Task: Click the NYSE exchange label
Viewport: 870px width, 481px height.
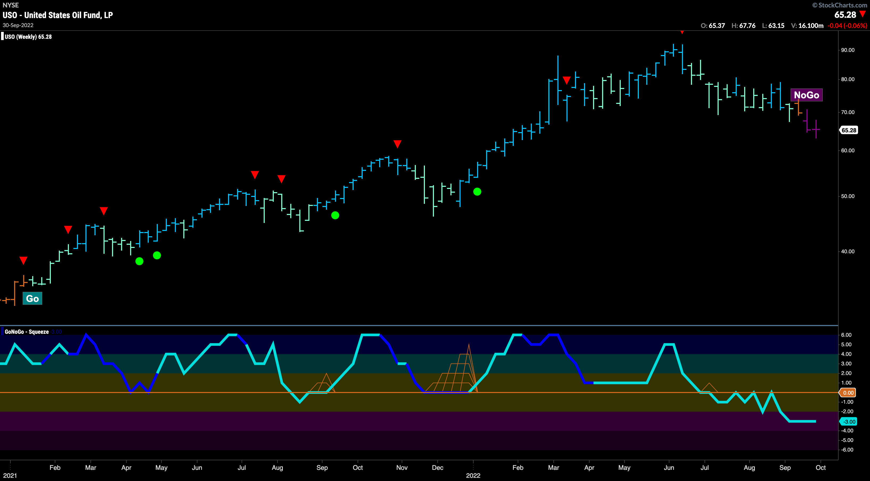Action: 10,5
